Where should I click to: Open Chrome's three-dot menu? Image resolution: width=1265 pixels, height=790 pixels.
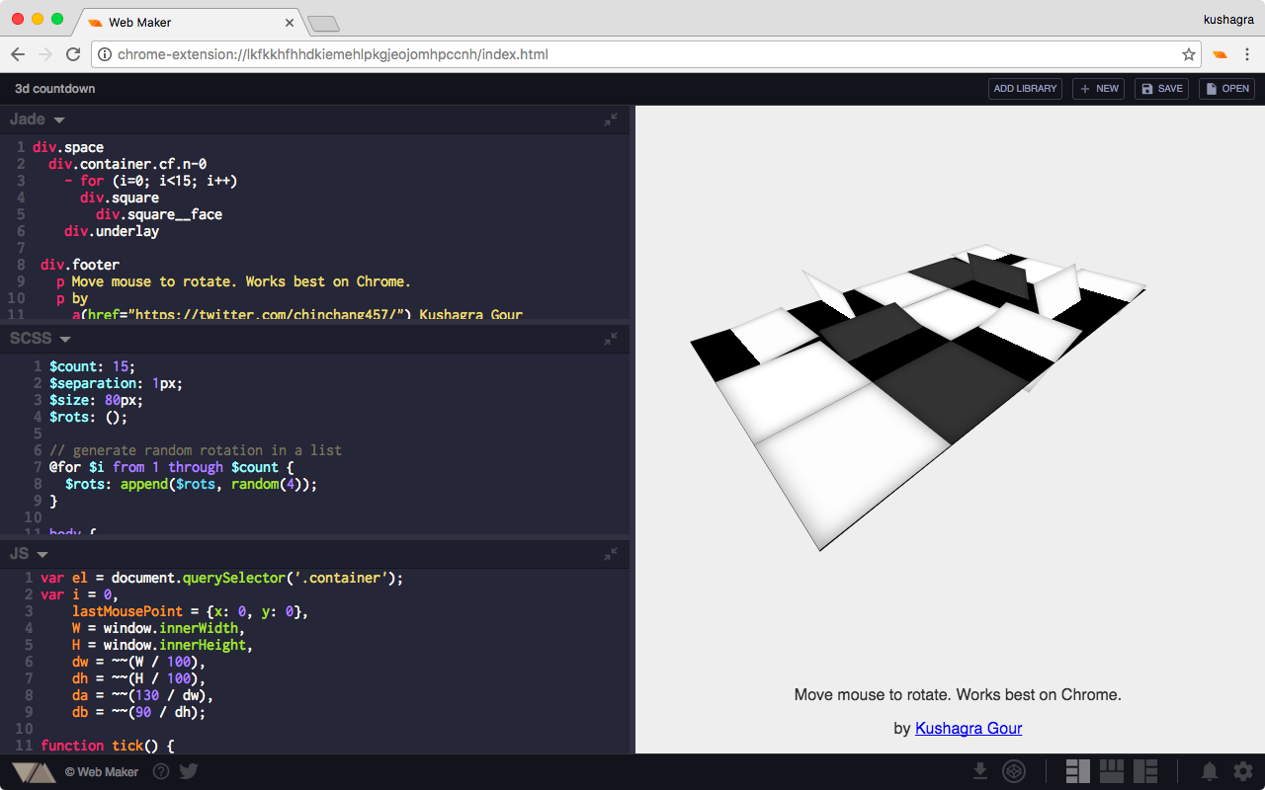pyautogui.click(x=1247, y=54)
